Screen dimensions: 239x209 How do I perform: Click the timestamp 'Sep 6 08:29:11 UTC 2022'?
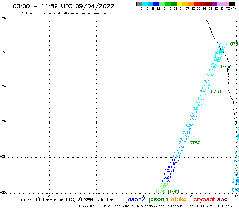[211, 206]
